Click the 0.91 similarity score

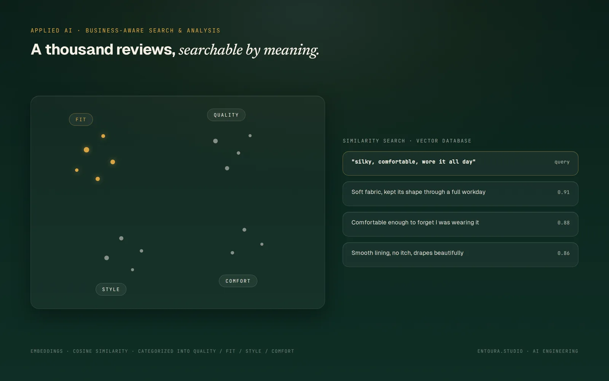tap(563, 192)
